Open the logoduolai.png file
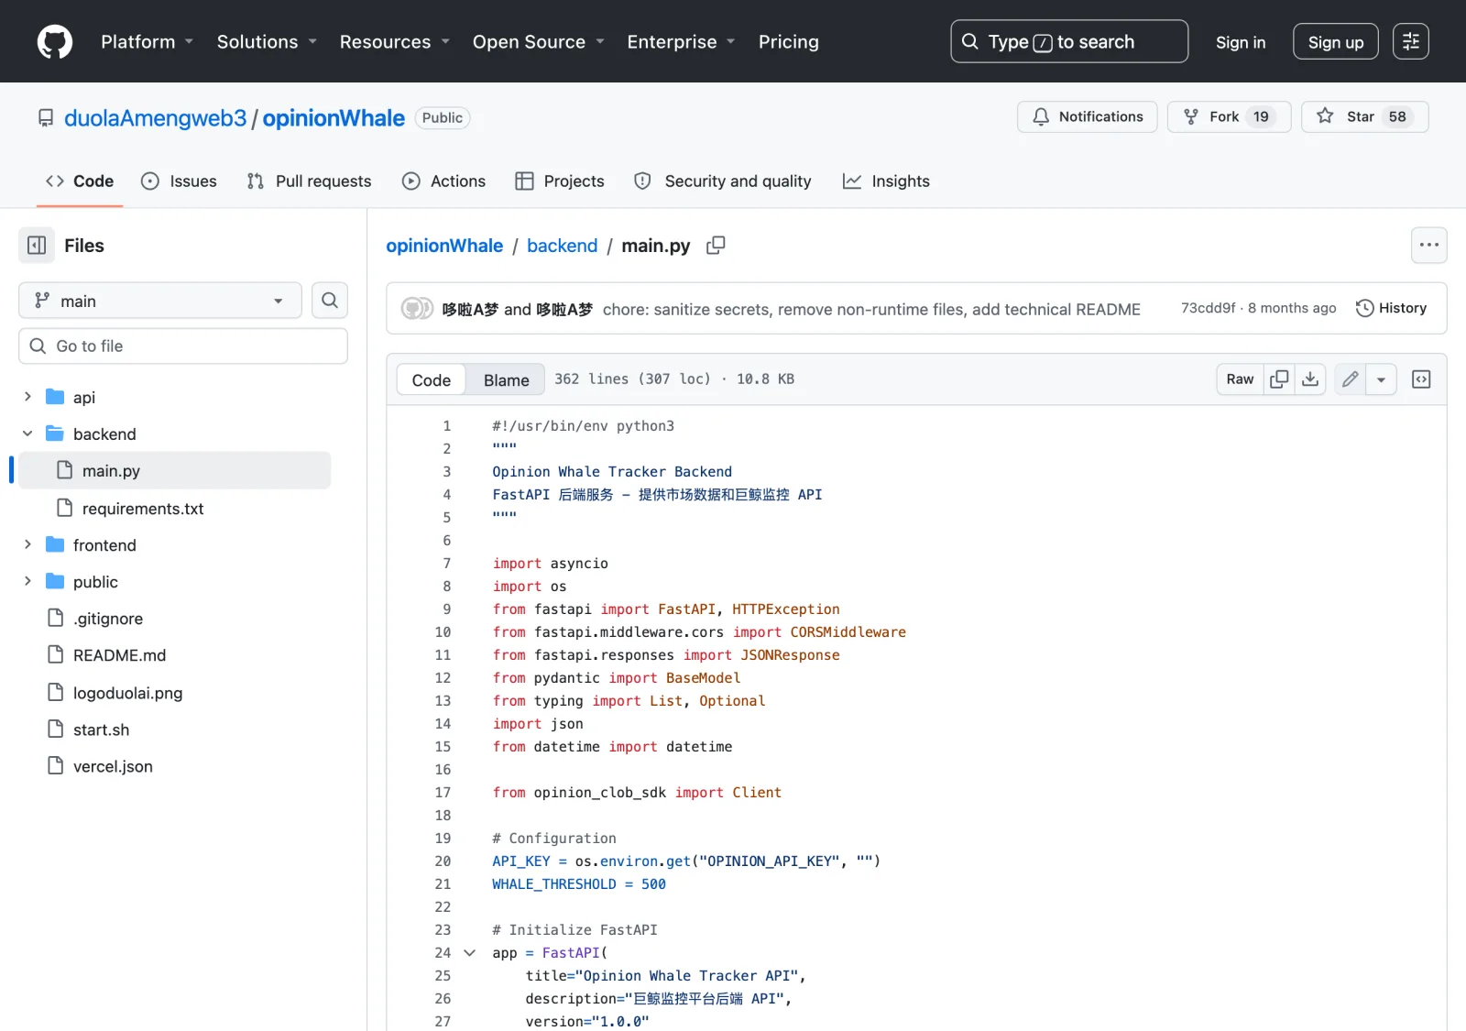Image resolution: width=1466 pixels, height=1031 pixels. click(x=127, y=692)
